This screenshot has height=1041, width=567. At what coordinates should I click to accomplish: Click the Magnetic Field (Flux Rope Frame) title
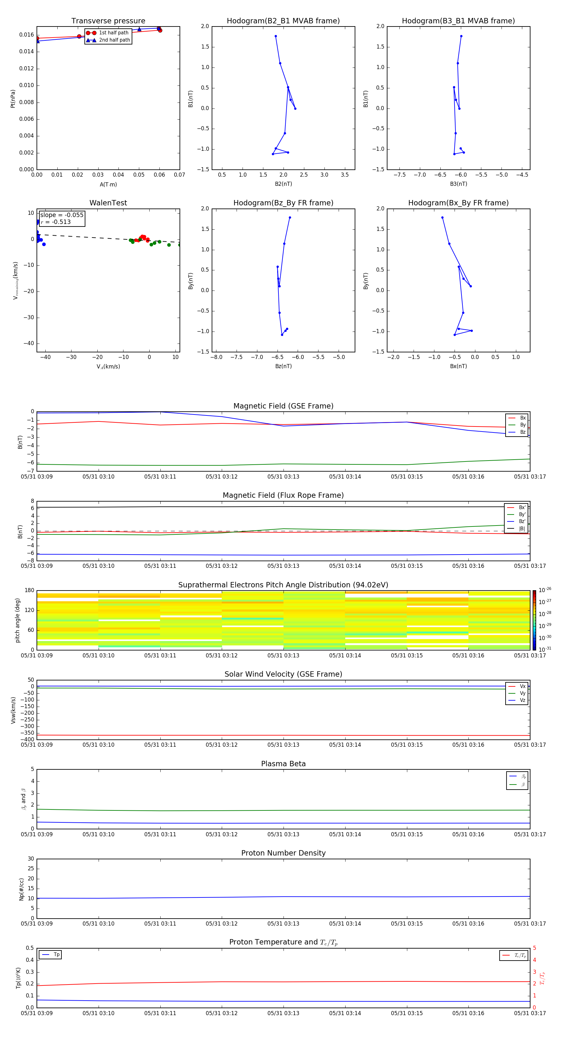283,496
